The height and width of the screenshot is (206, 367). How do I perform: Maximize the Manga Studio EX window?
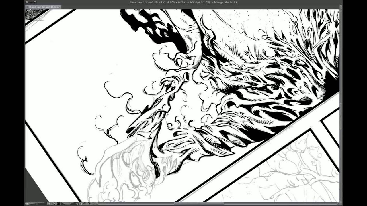point(35,2)
